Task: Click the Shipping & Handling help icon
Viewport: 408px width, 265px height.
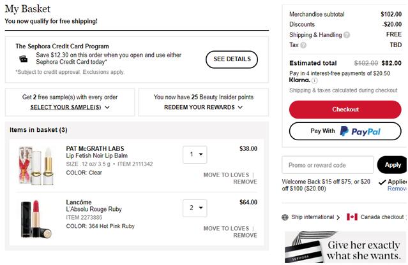Action: [x=347, y=35]
